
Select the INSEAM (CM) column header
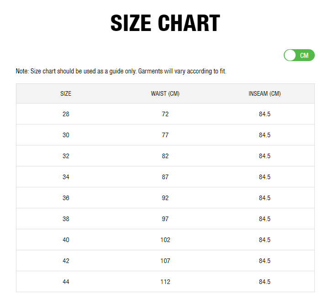(265, 94)
